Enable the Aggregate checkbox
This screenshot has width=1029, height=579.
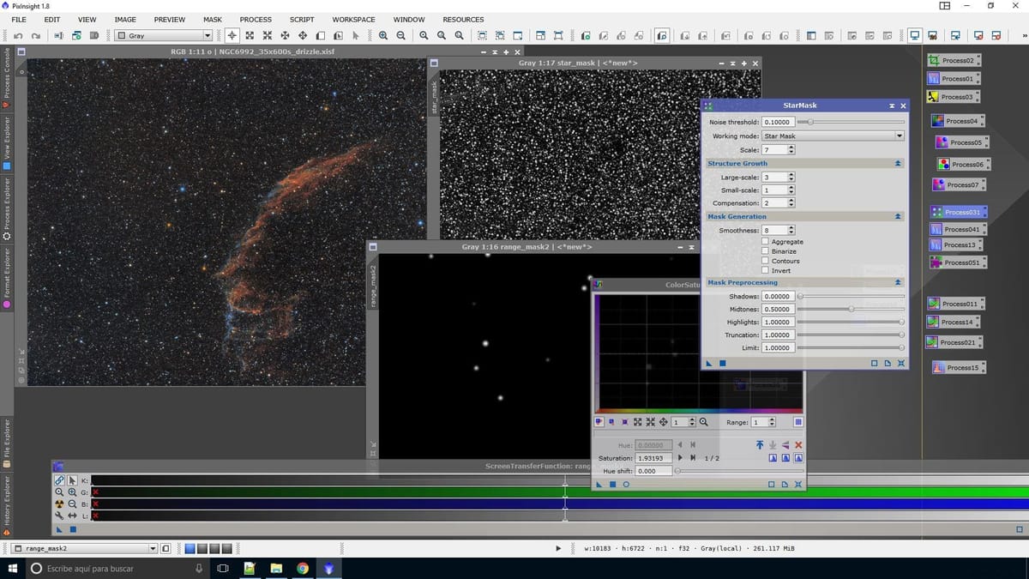[x=766, y=242]
